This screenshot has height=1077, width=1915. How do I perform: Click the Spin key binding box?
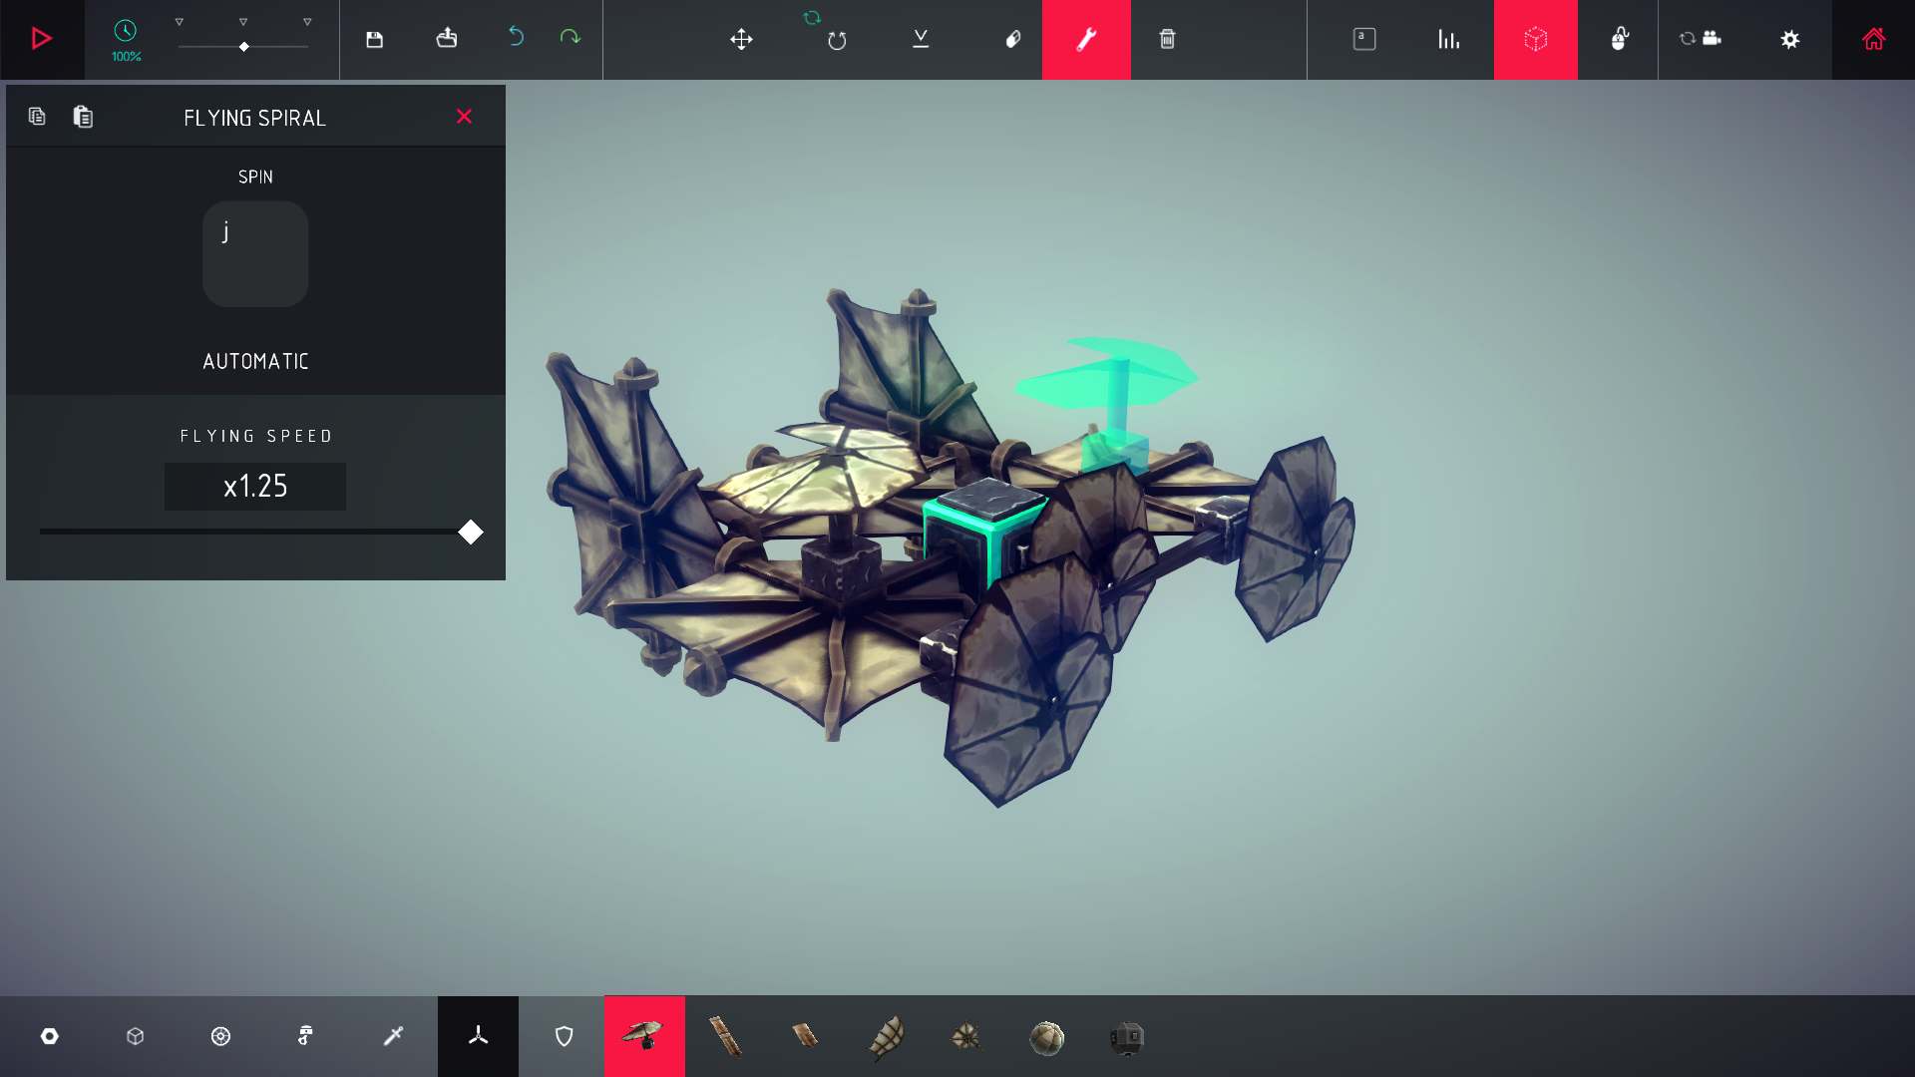[255, 254]
